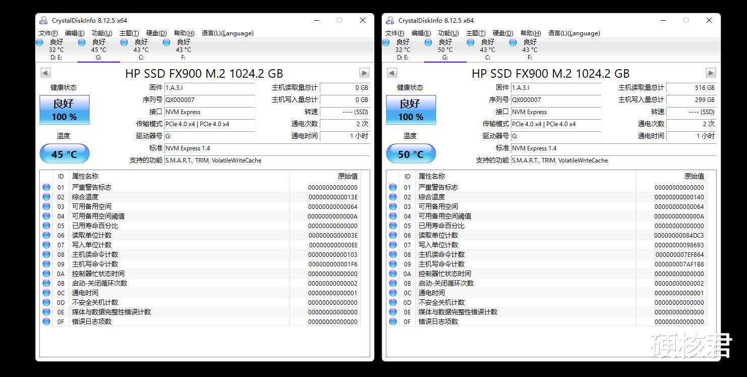Go to previous disk in right window
Screen dimensions: 747x377
(392, 73)
